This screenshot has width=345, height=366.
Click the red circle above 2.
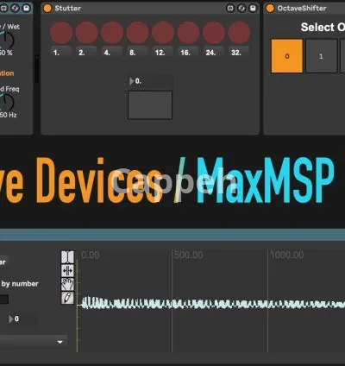coord(86,33)
